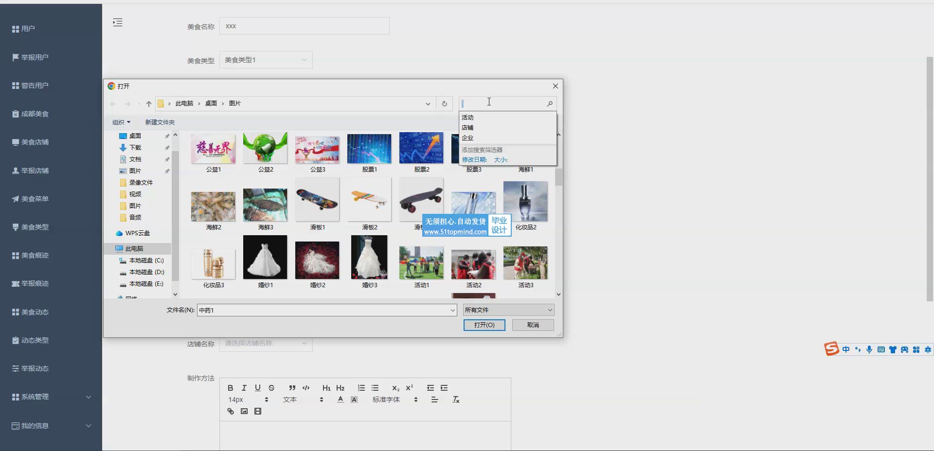Toggle underline formatting in editor
934x451 pixels.
coord(258,388)
